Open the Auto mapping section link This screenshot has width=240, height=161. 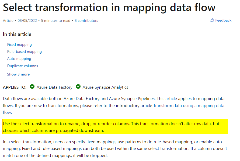click(x=19, y=59)
